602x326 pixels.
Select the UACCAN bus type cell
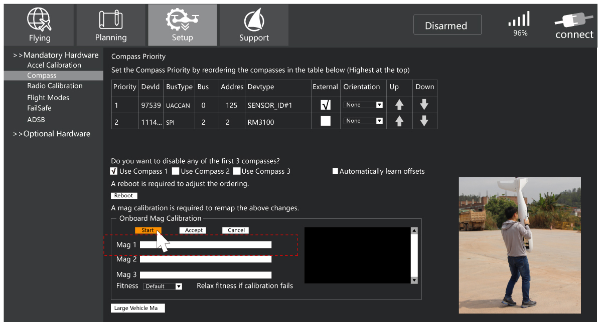click(x=179, y=105)
